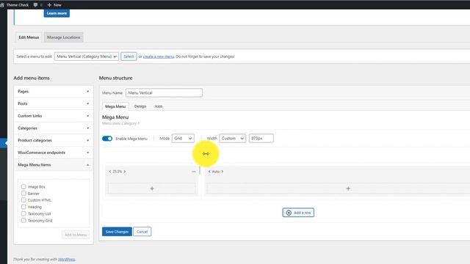Collapse the Mega Menu Items panel
This screenshot has width=470, height=264.
point(54,165)
